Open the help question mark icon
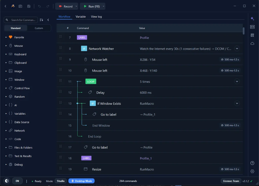 [252, 163]
